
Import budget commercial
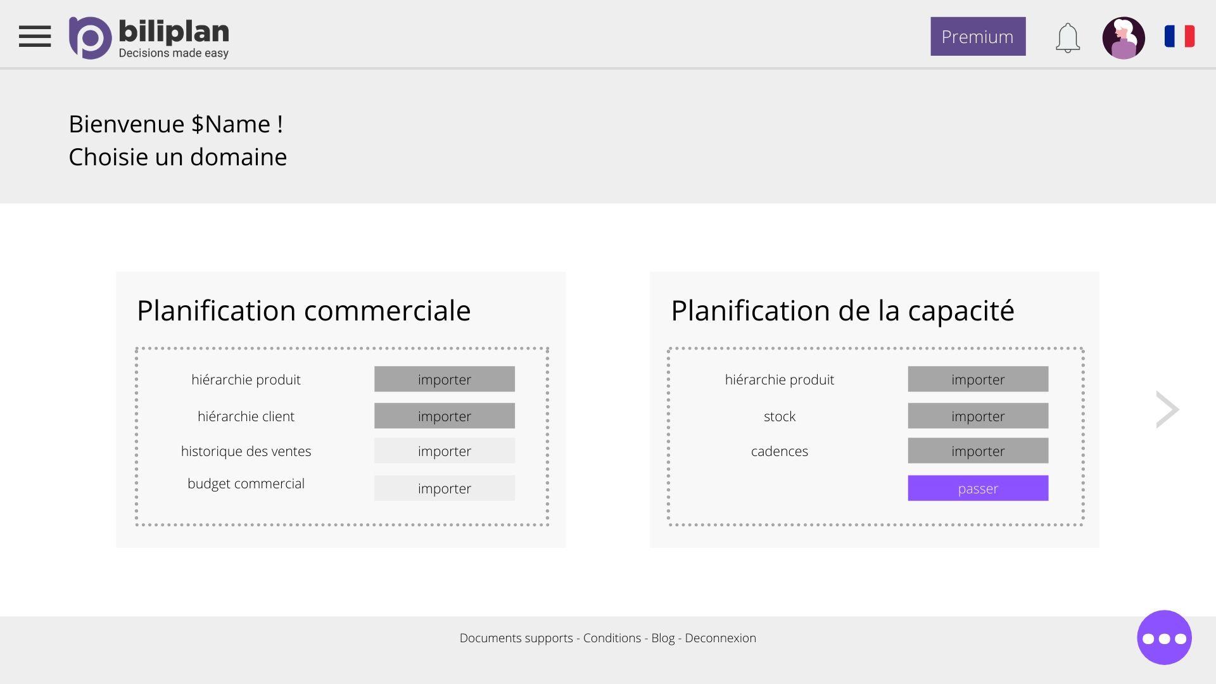445,488
